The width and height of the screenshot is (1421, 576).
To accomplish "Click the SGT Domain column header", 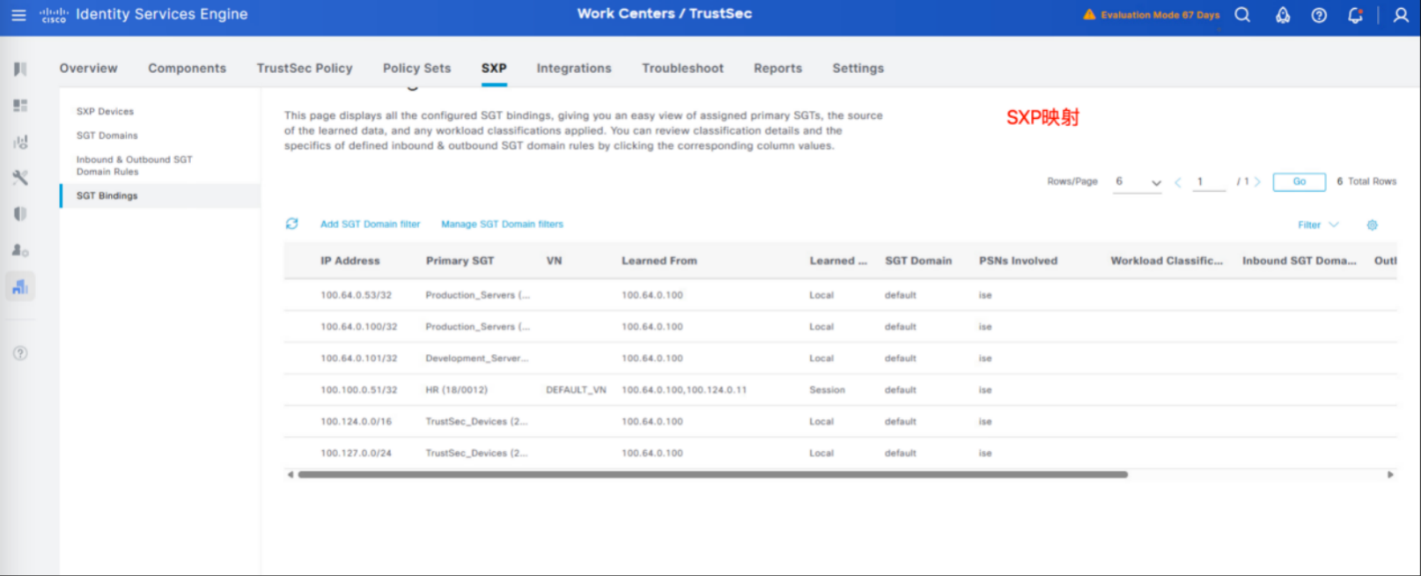I will (918, 261).
